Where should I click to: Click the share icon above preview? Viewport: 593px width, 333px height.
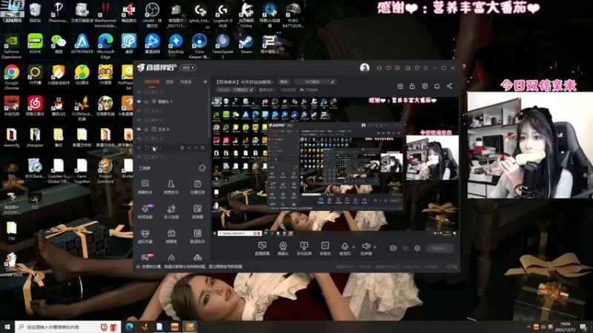point(449,86)
